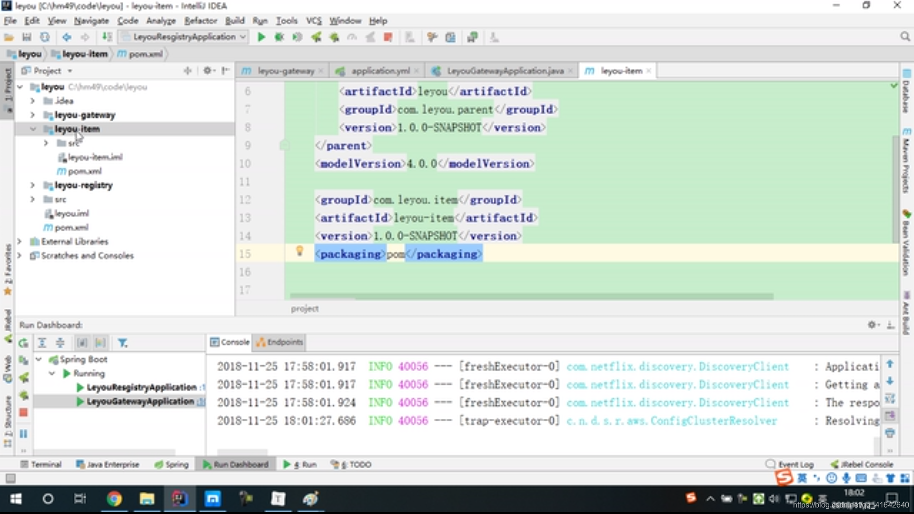This screenshot has height=514, width=914.
Task: Toggle the 2: Favorites side tool window button
Action: 8,269
